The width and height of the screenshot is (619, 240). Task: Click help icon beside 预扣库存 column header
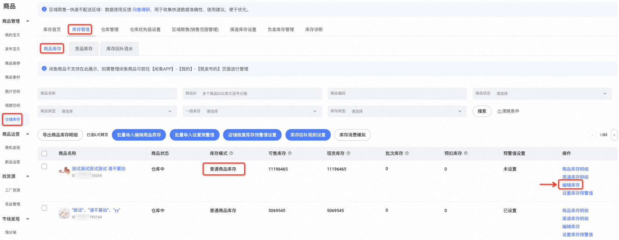coord(466,153)
